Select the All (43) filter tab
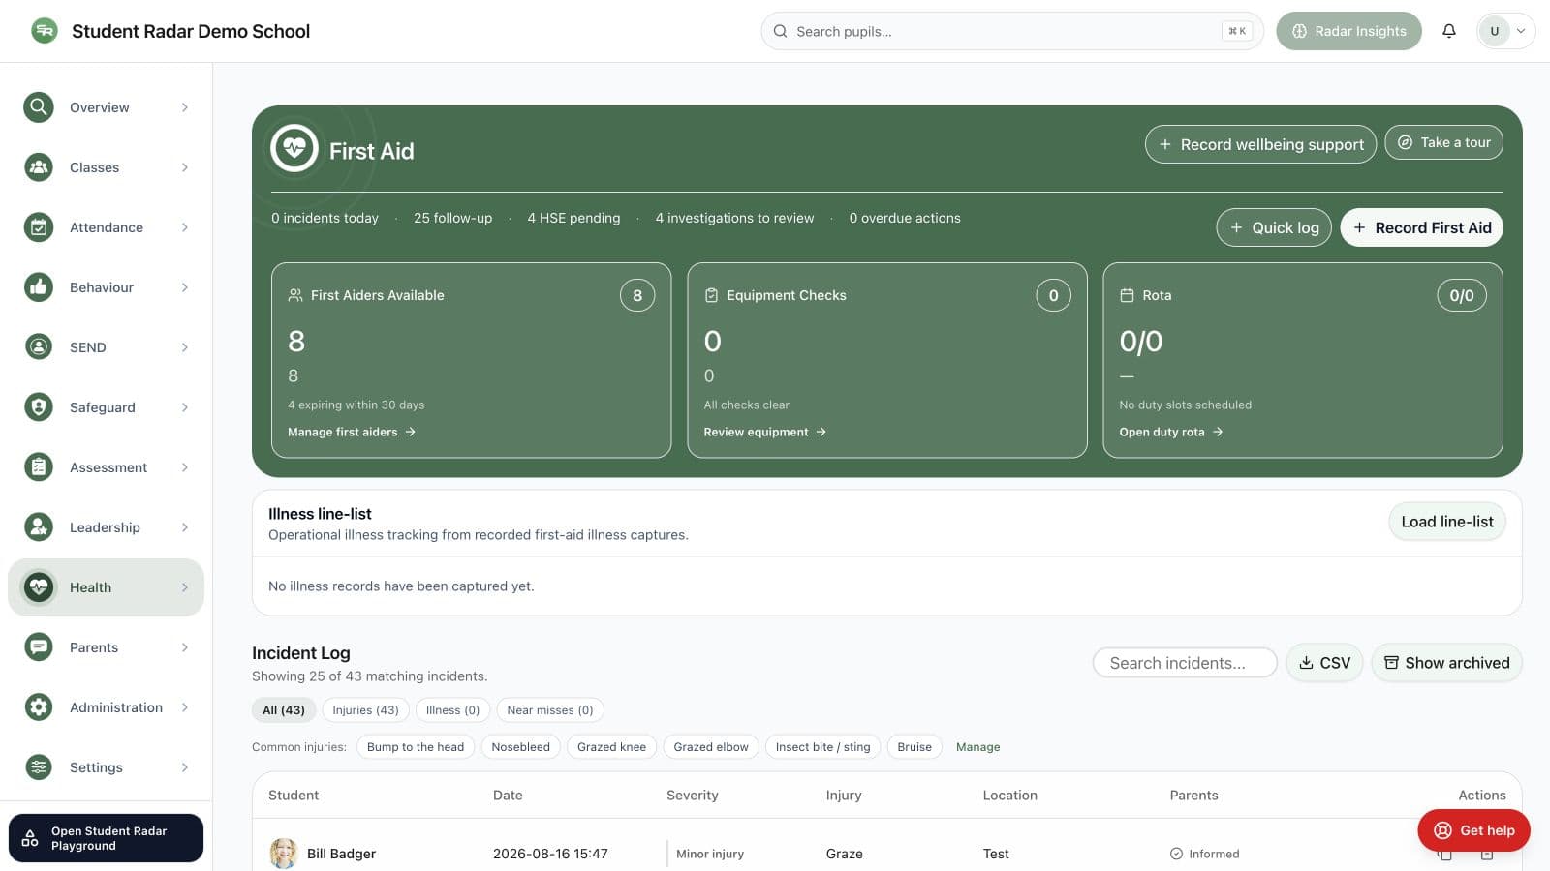Image resolution: width=1550 pixels, height=871 pixels. [x=284, y=710]
